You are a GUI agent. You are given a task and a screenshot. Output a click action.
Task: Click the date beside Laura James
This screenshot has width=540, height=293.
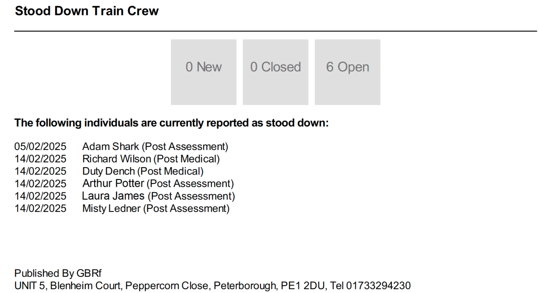(x=40, y=196)
